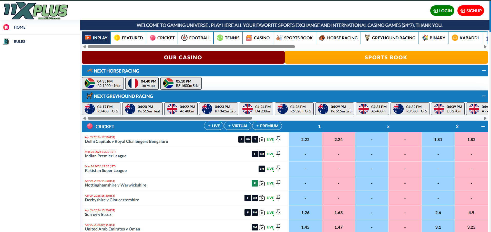Open the Kabaddi category tab

pos(465,38)
